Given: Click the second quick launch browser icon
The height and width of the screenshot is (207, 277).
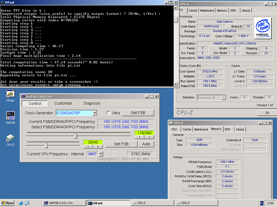Looking at the screenshot, I should coord(27,203).
